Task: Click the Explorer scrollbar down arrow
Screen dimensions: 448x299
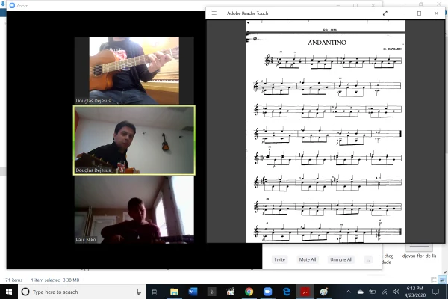Action: point(445,272)
